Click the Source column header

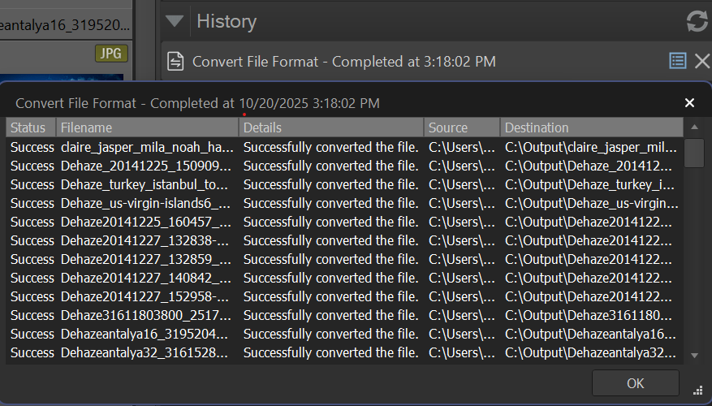(460, 127)
